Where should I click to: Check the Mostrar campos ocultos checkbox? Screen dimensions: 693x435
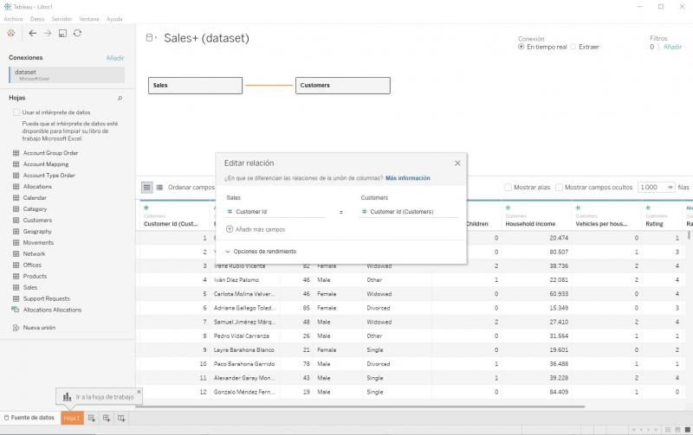pos(559,188)
